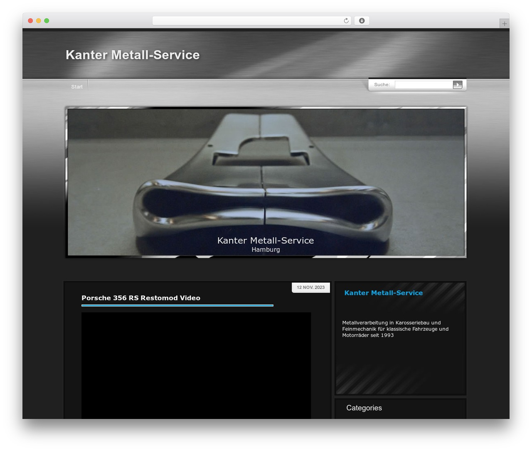The width and height of the screenshot is (532, 451).
Task: Click the header image of metal part
Action: click(266, 182)
